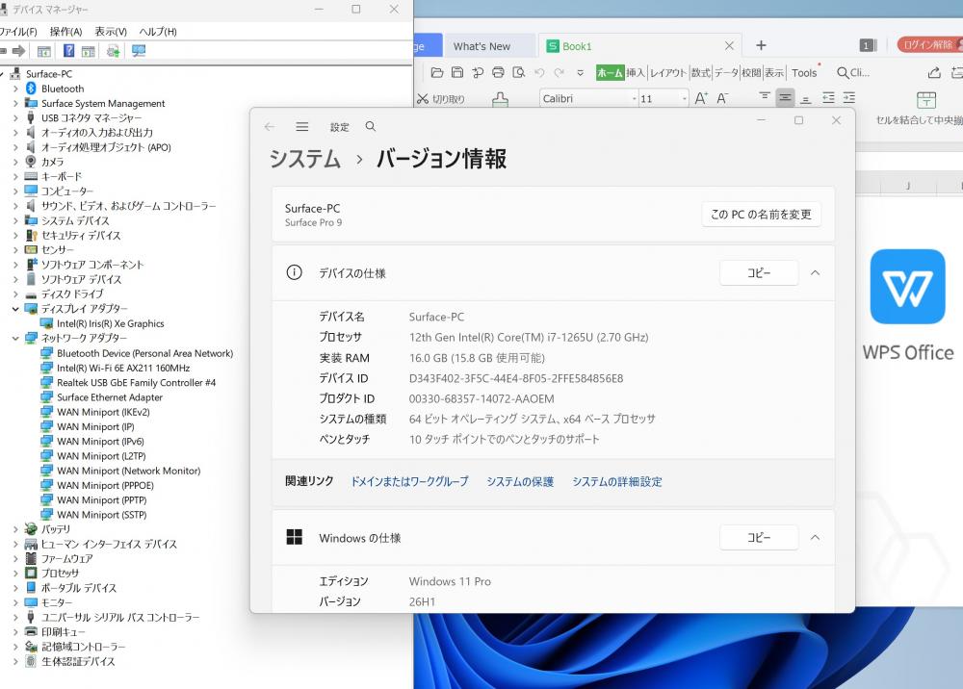This screenshot has width=963, height=689.
Task: Open システムの保護 link
Action: 520,481
